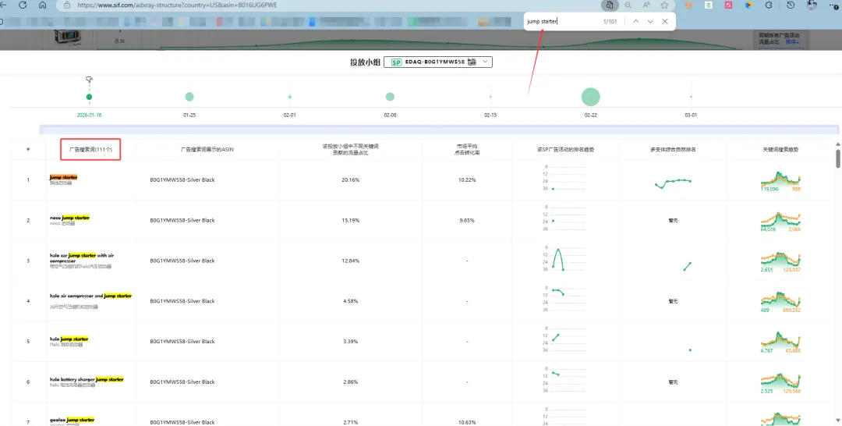Go to previous find result arrow
This screenshot has width=842, height=426.
click(x=636, y=22)
